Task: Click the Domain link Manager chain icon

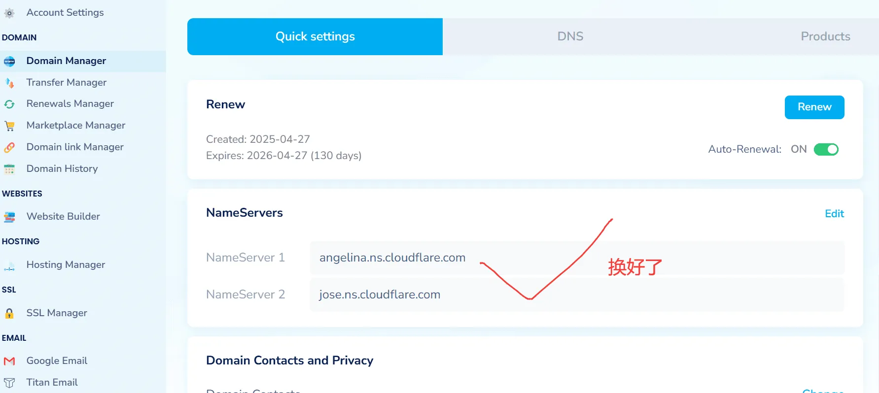Action: point(9,147)
